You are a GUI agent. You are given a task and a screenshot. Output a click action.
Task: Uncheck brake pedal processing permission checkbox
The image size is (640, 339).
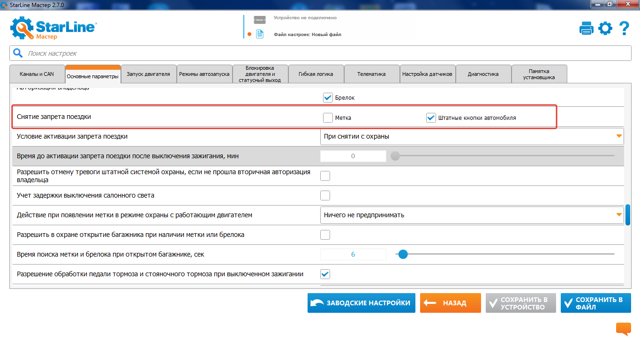coord(325,274)
